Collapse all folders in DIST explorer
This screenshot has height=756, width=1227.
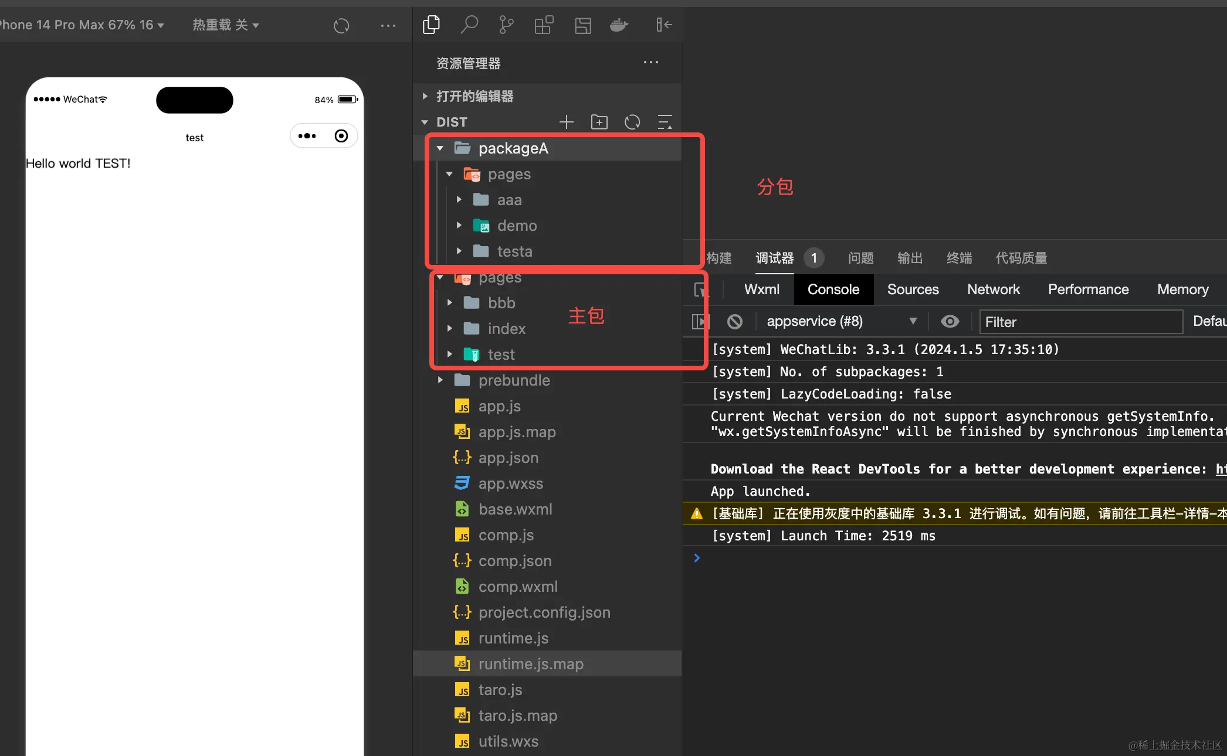pos(665,122)
